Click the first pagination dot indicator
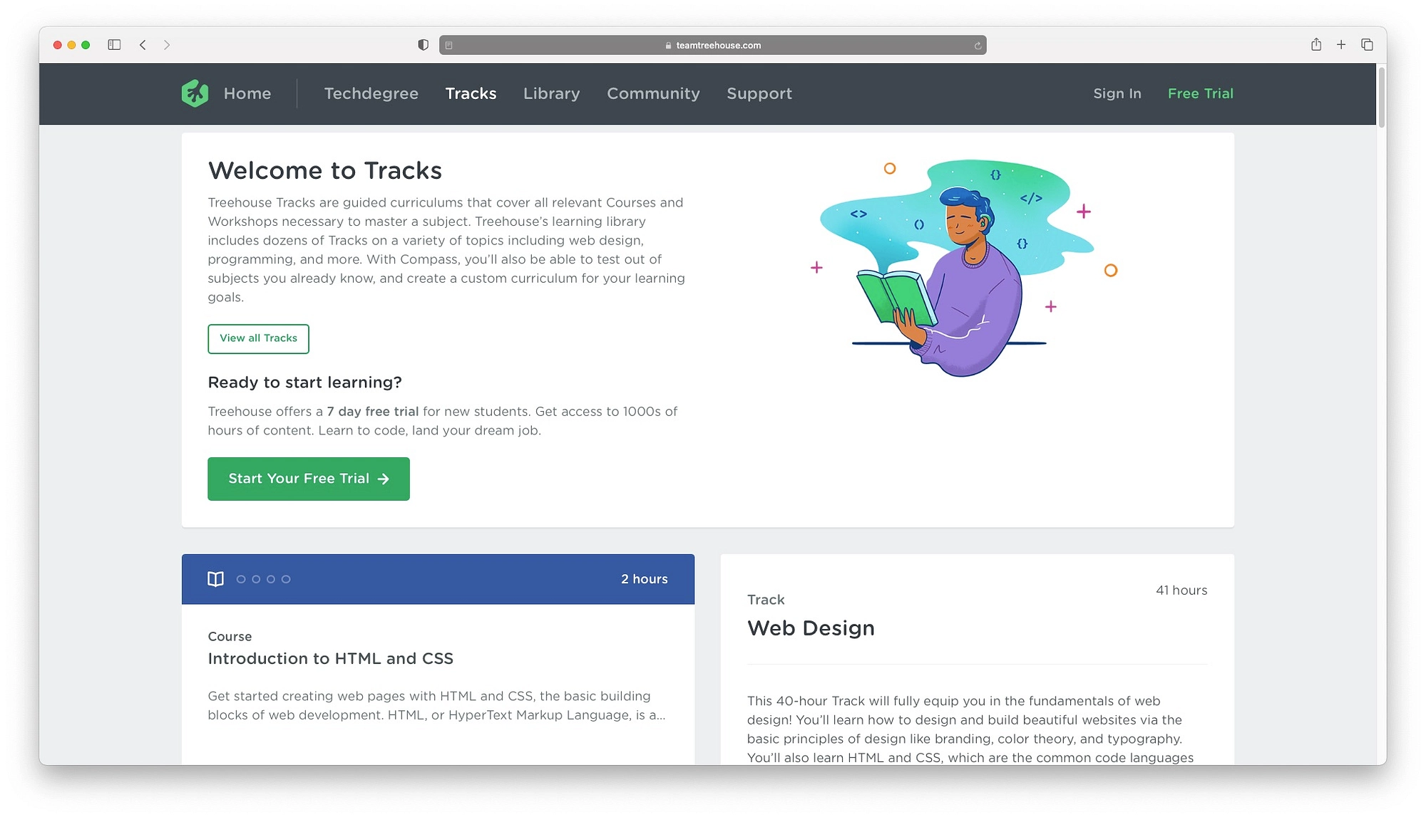The image size is (1426, 817). [x=241, y=578]
